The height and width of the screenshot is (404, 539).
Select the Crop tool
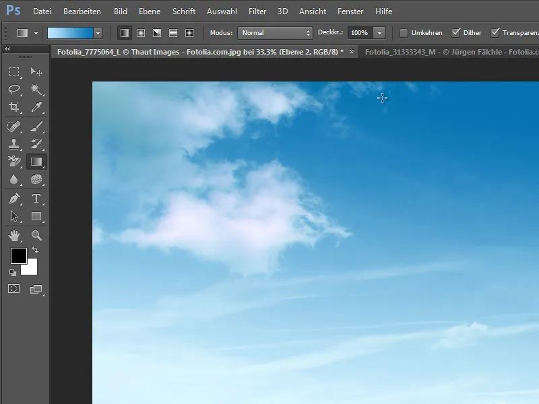pyautogui.click(x=14, y=106)
